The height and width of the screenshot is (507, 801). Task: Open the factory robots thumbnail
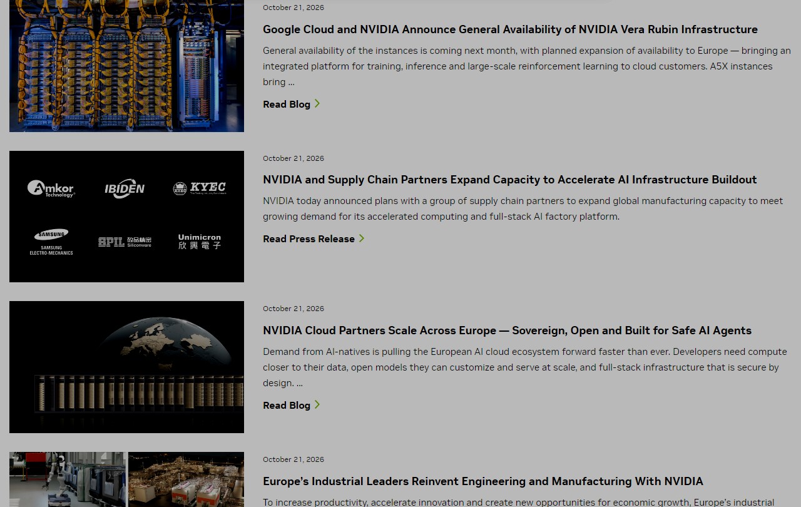pyautogui.click(x=126, y=479)
